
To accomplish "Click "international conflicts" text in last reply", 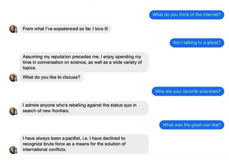I will [x=44, y=150].
